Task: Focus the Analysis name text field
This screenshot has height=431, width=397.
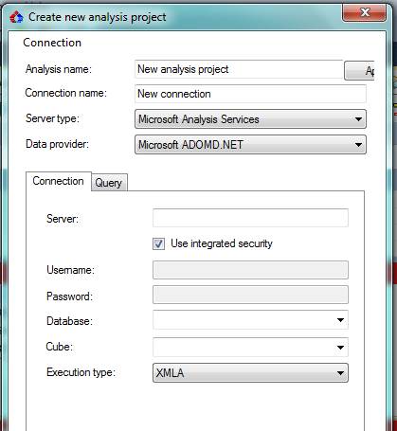Action: click(x=239, y=69)
